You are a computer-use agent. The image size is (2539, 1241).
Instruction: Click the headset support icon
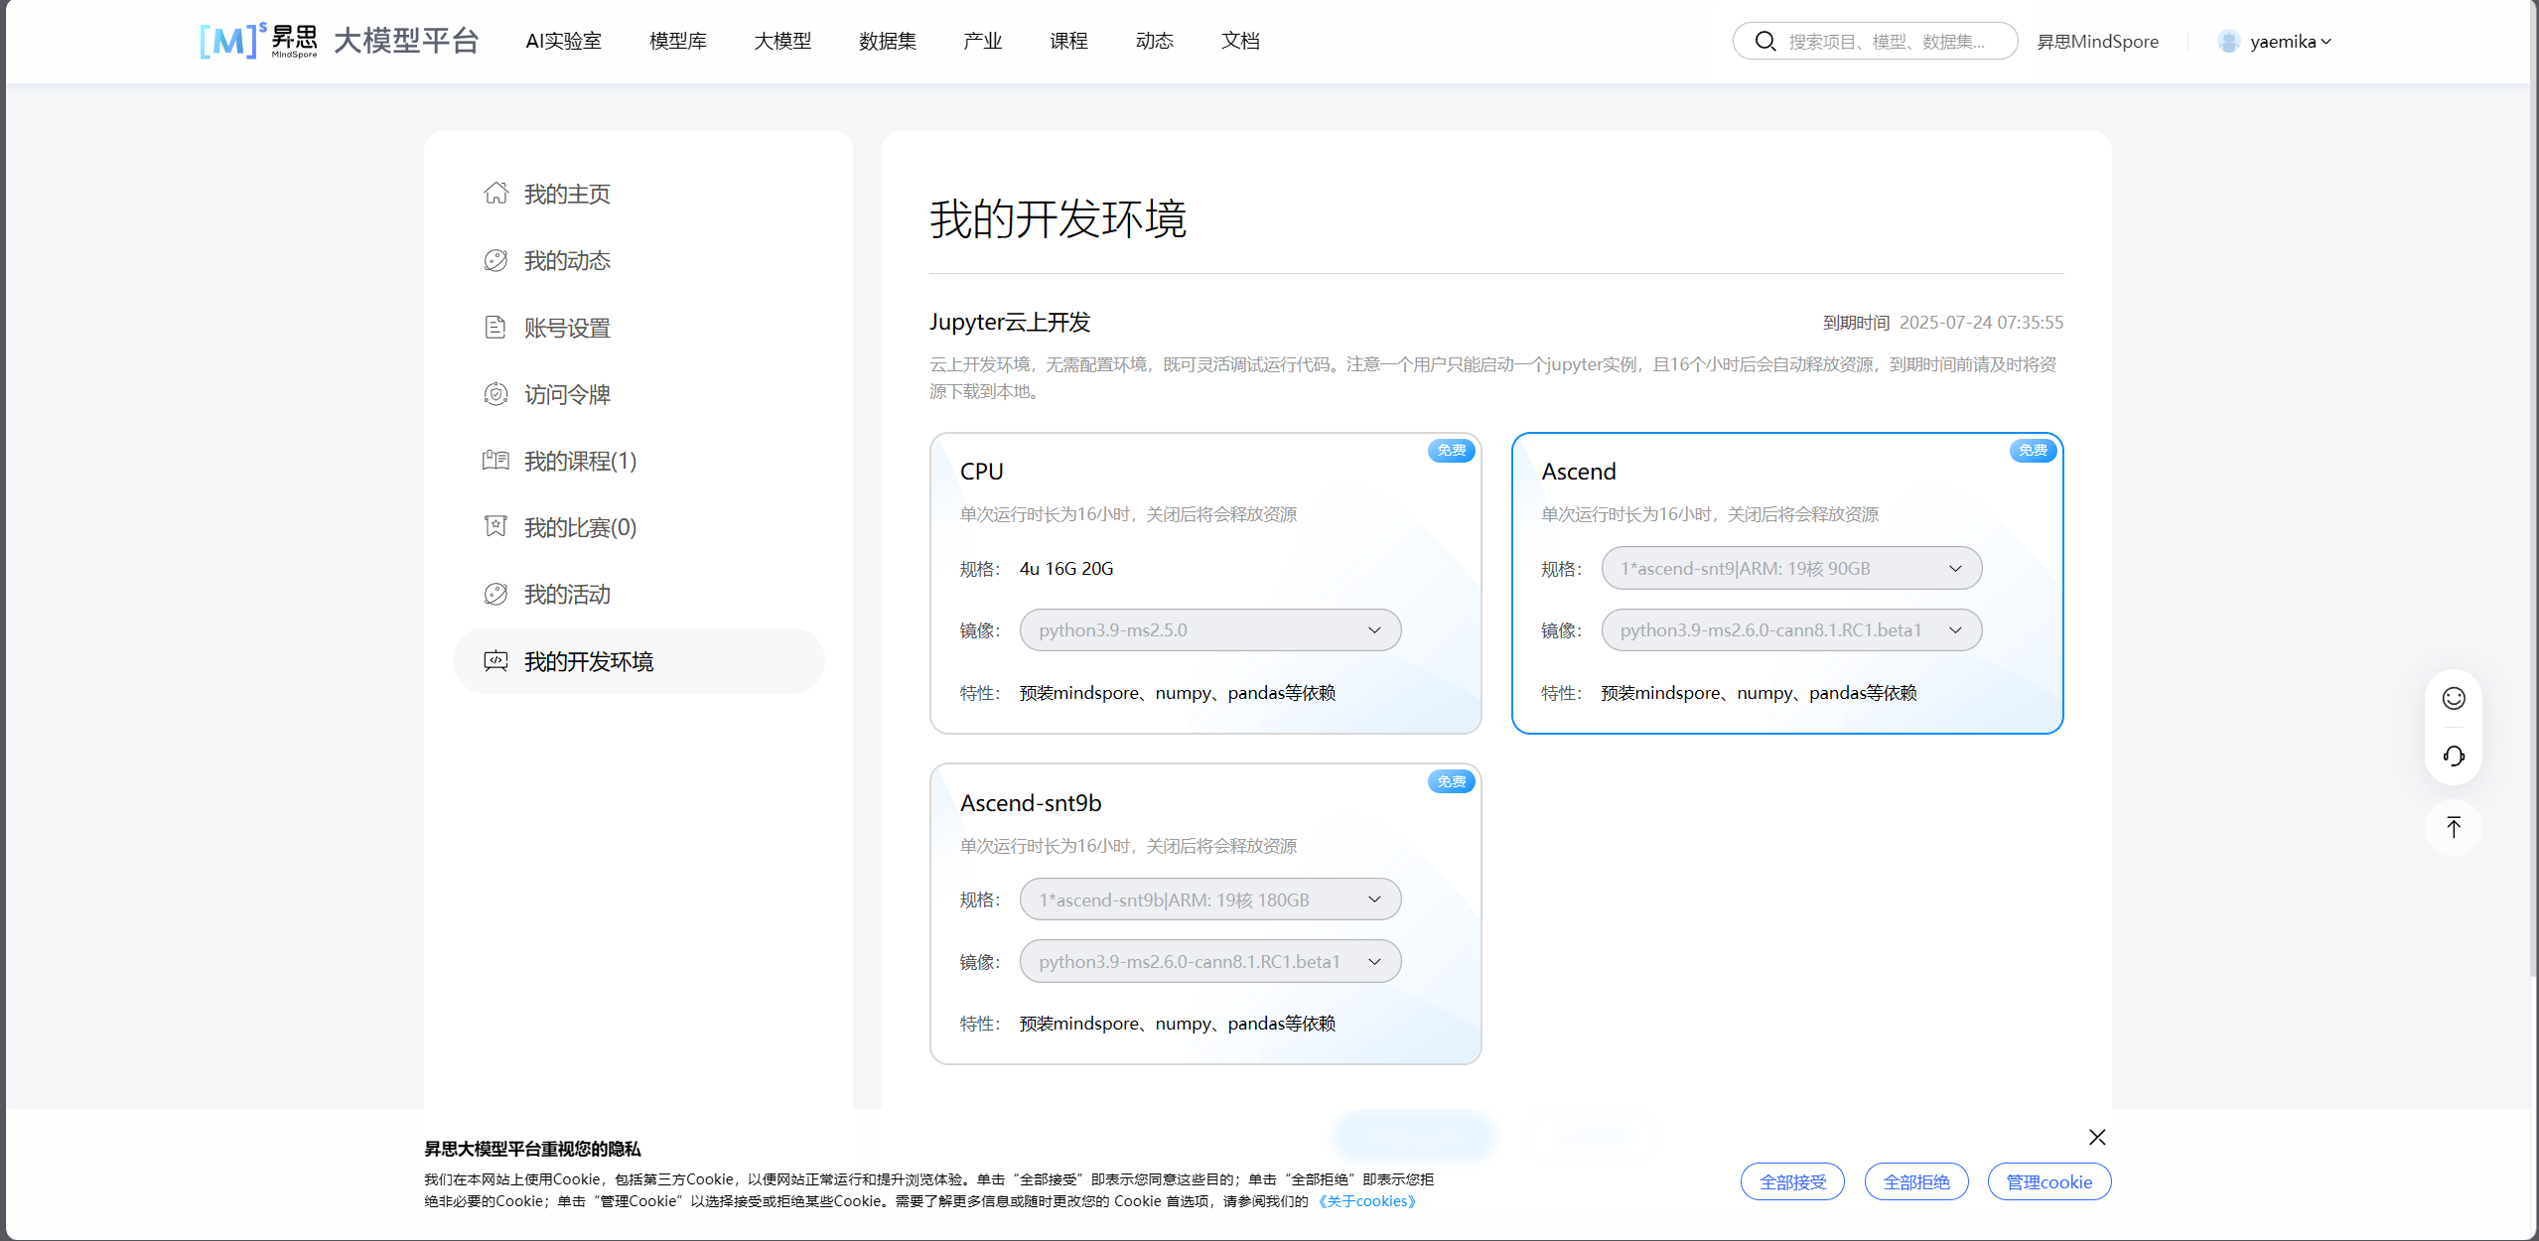pos(2453,757)
